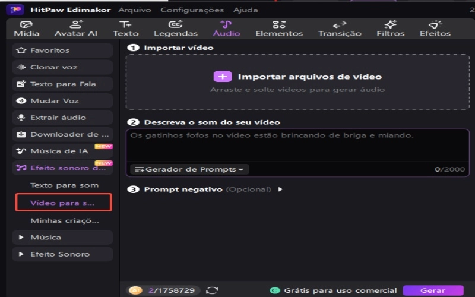Click the refresh credits icon
Screen dimensions: 475x297
[212, 290]
